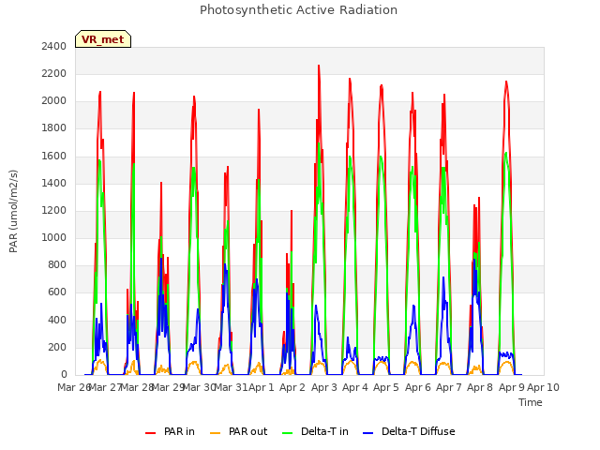Viewport: 600px width, 450px height.
Task: Select the 'Delta-T in' legend label
Action: point(324,431)
